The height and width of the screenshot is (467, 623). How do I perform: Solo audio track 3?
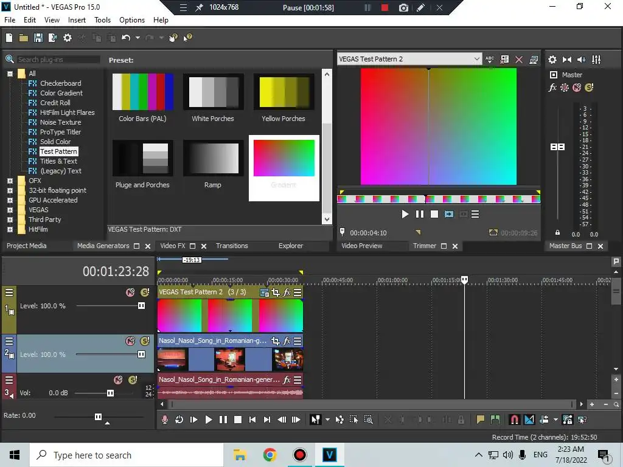(x=133, y=380)
